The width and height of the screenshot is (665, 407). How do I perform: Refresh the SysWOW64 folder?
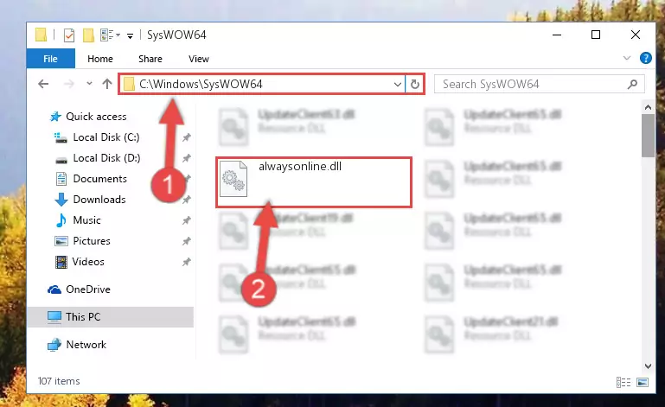415,85
